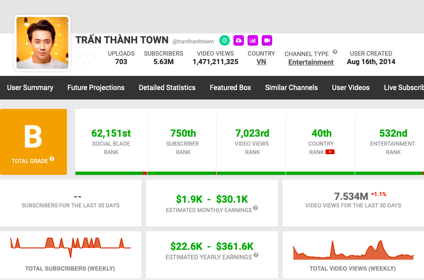Screen dimensions: 424x280
Task: Click the VN country link
Action: (x=261, y=62)
